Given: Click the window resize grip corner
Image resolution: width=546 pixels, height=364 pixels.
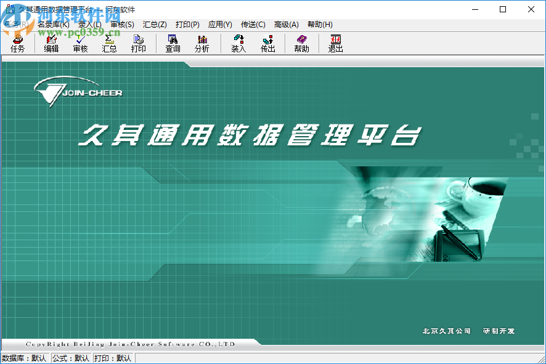Looking at the screenshot, I should coord(542,359).
